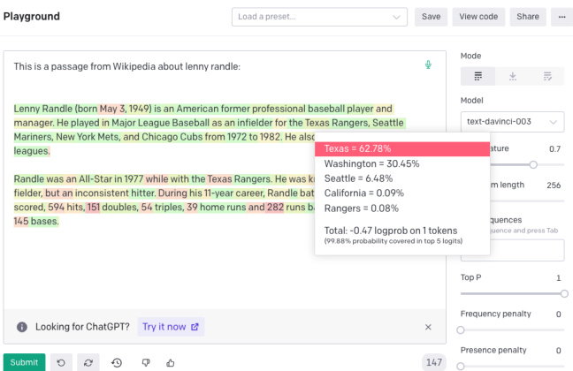This screenshot has height=371, width=573.
Task: Click the regenerate icon beside undo
Action: tap(88, 362)
